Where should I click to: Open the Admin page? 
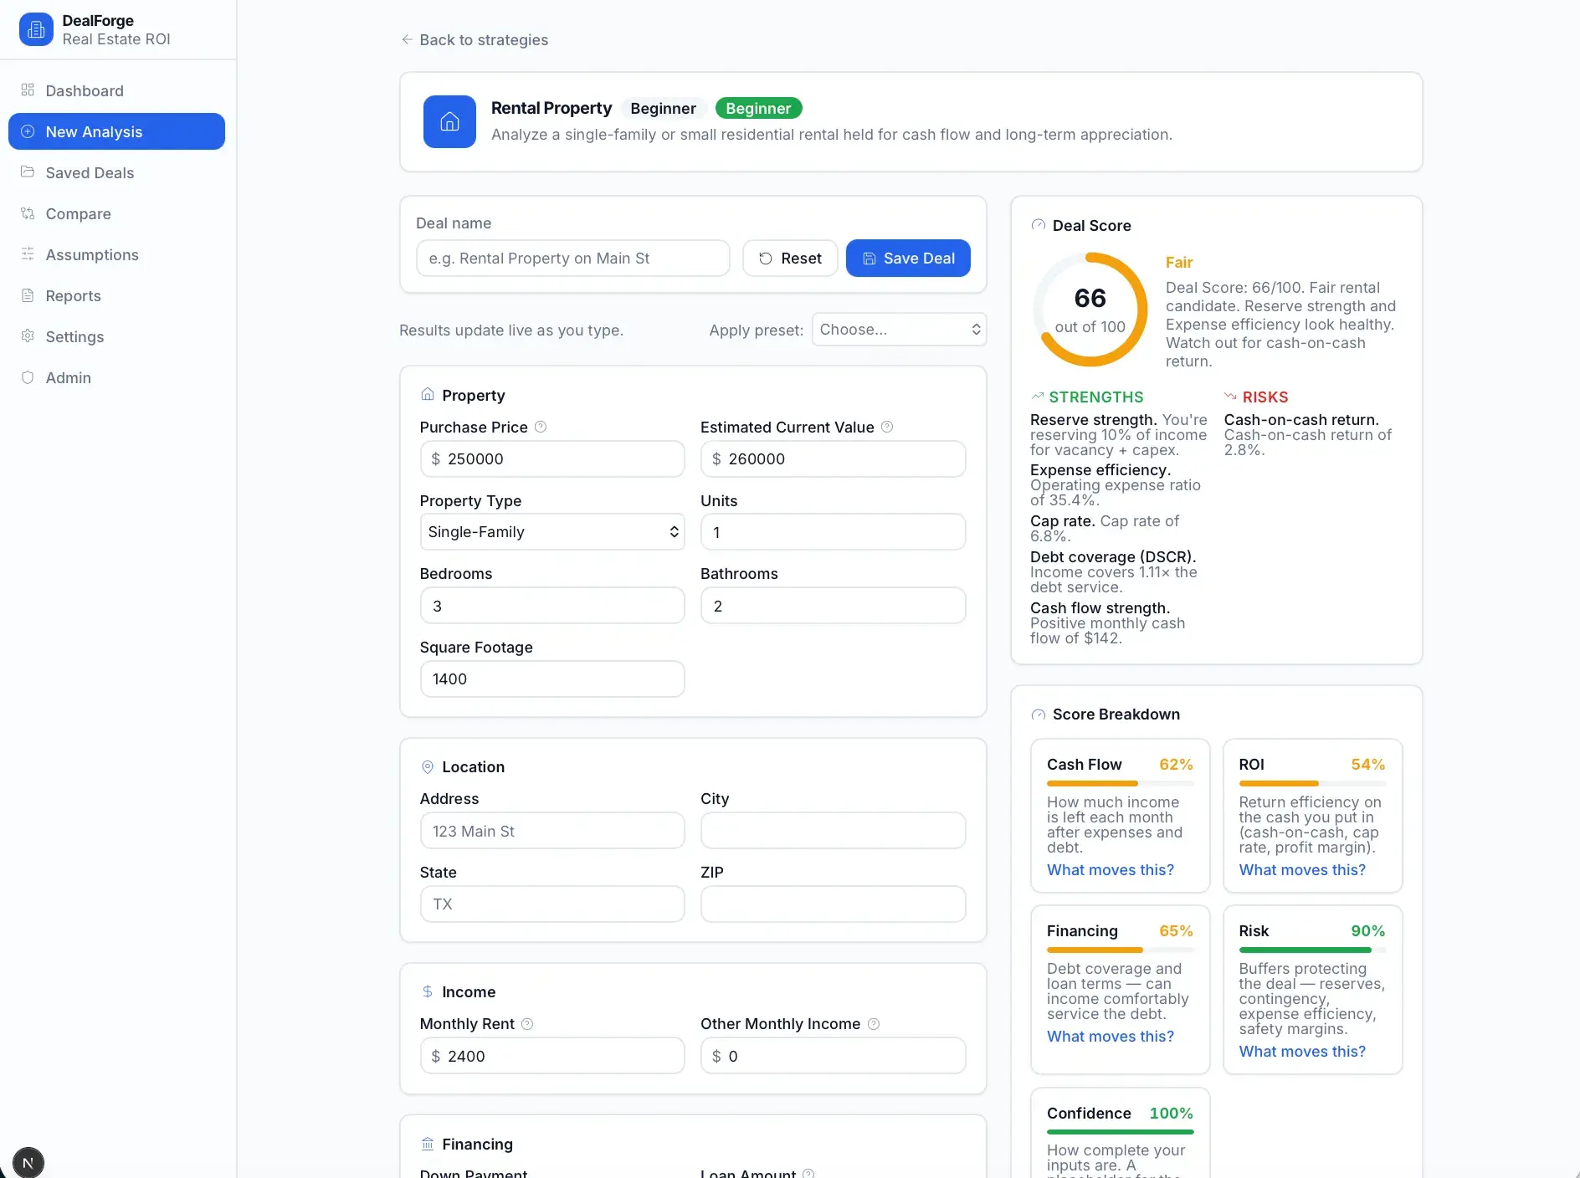pos(116,377)
